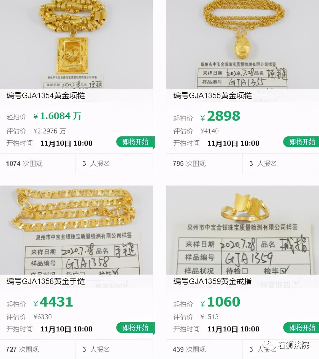Open the GJA1359 gold ring photo
This screenshot has width=319, height=359.
[242, 230]
